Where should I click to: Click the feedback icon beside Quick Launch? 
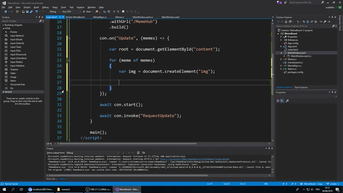[x=286, y=2]
